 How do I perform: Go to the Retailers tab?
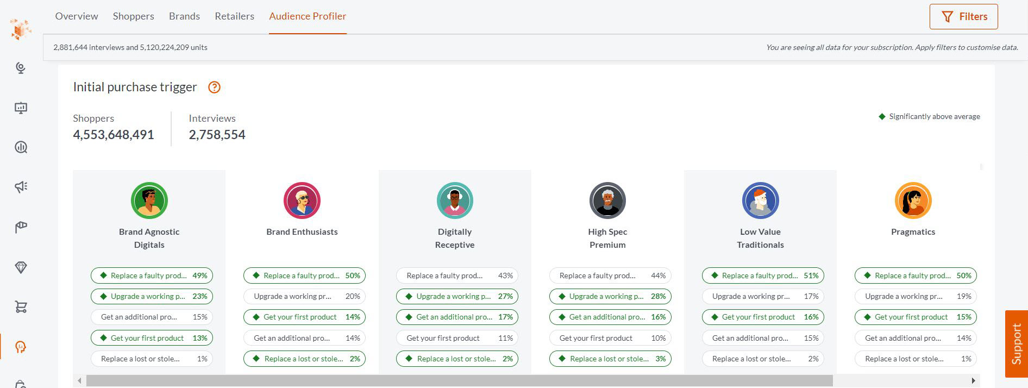(x=234, y=16)
